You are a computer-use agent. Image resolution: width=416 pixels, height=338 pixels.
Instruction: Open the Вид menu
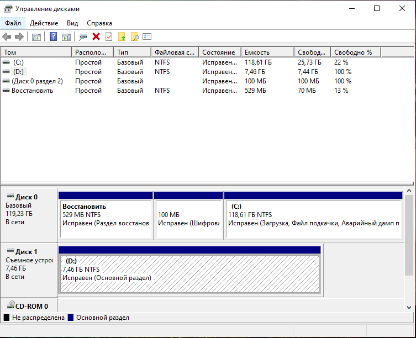(72, 23)
